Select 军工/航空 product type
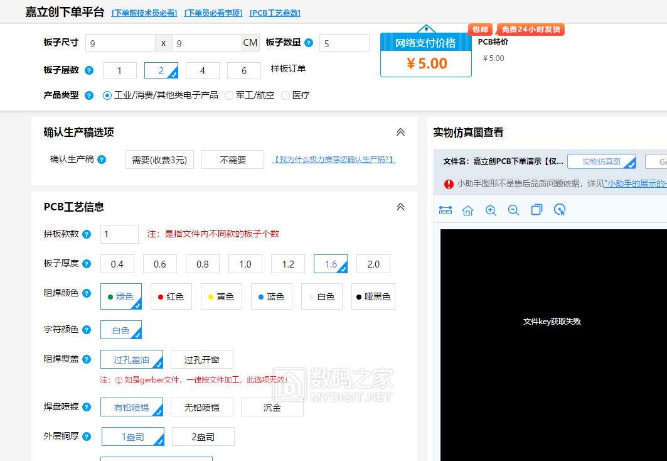This screenshot has height=461, width=667. 229,95
